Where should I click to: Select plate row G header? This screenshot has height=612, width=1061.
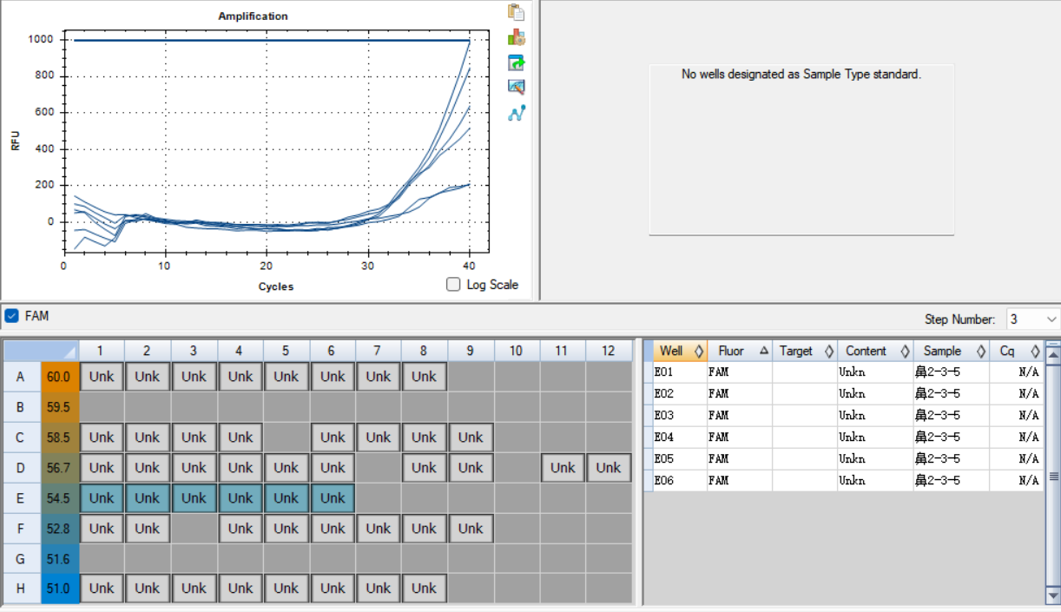click(22, 558)
